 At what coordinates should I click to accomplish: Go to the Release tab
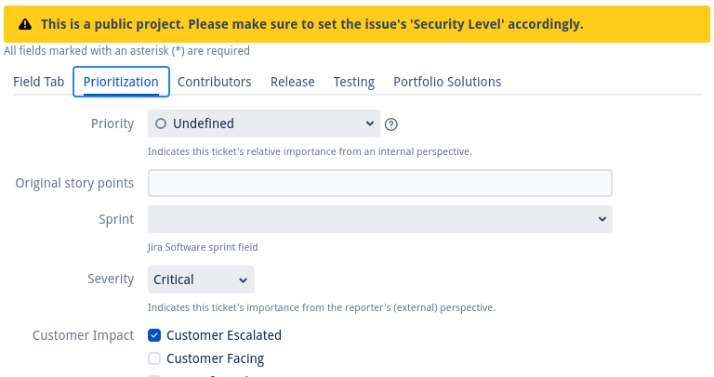(293, 82)
